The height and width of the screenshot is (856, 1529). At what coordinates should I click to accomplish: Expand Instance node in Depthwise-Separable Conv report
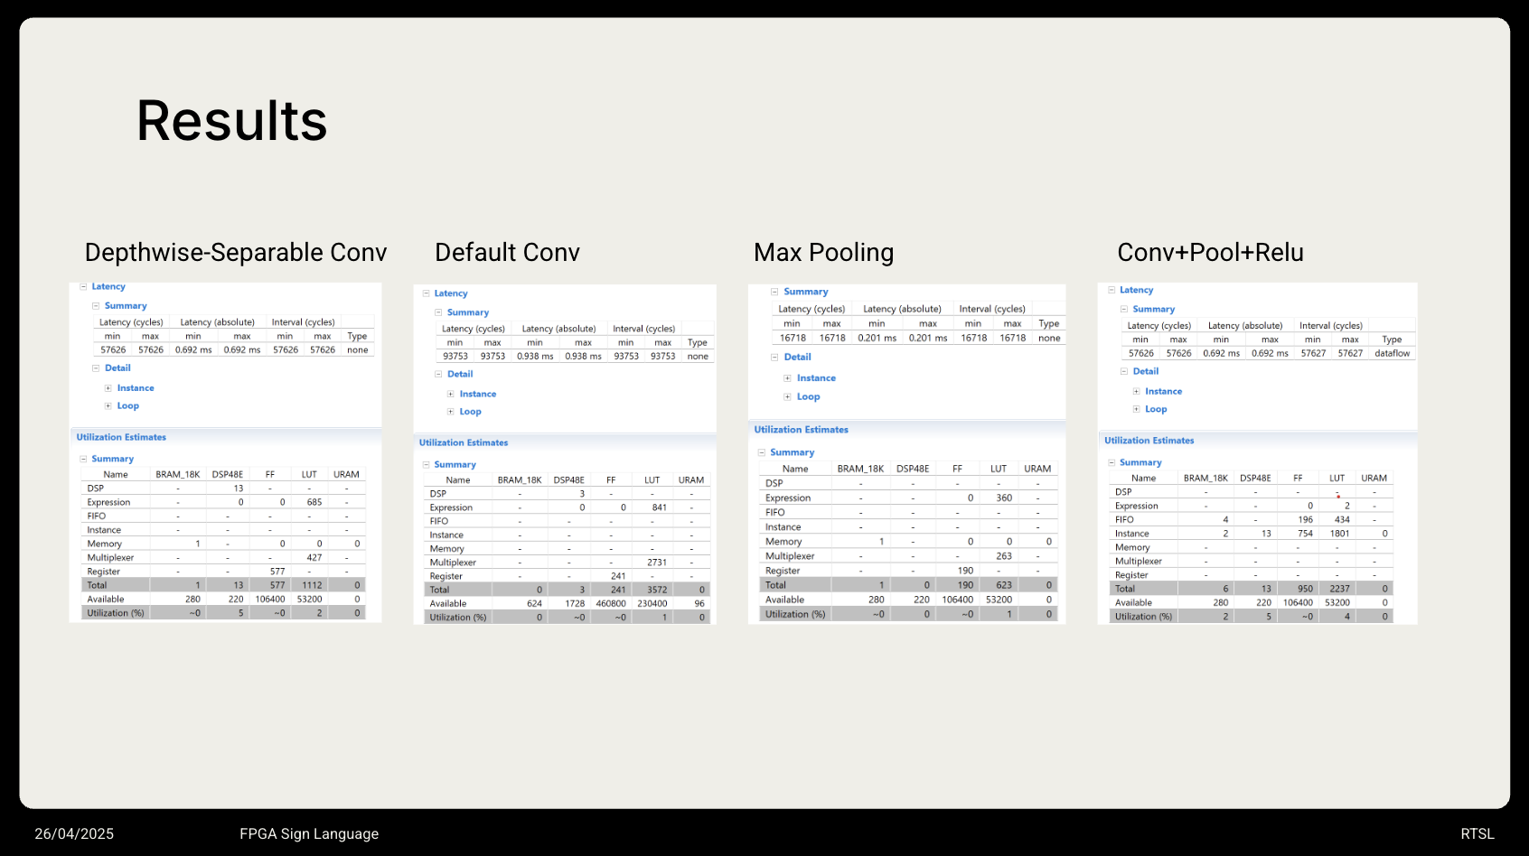[x=108, y=388]
